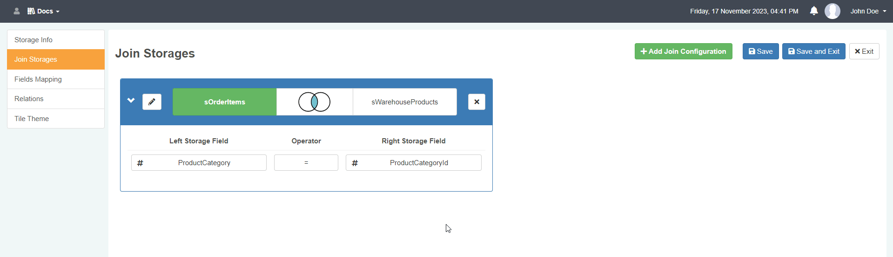
Task: Open the Docs dropdown menu
Action: point(44,11)
